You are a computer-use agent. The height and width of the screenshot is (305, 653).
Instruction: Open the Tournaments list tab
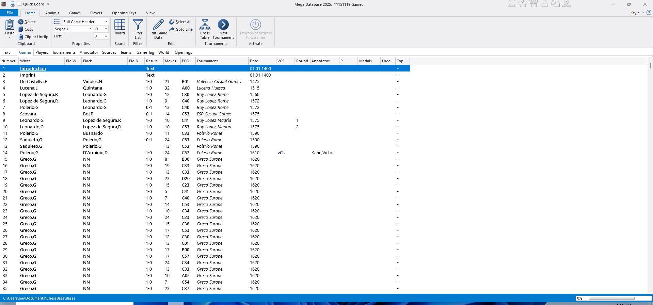point(64,52)
